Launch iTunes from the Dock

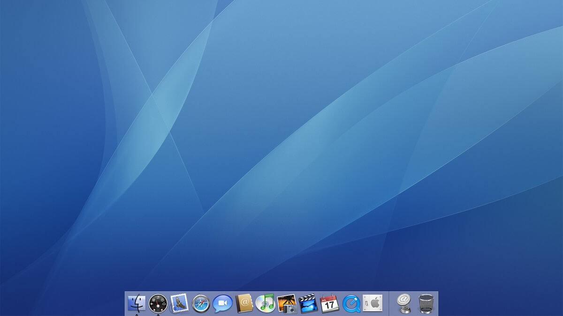(x=265, y=303)
